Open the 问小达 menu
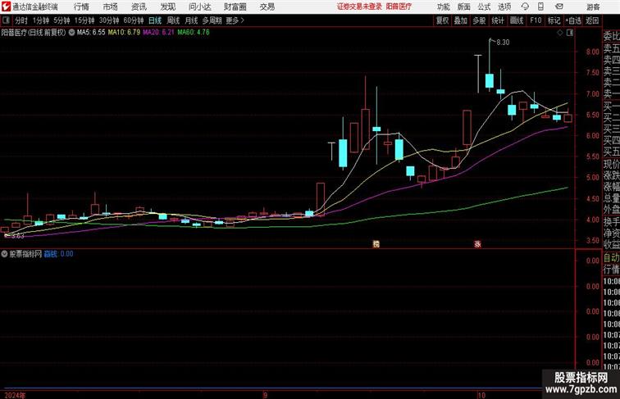620x399 pixels. click(x=199, y=7)
